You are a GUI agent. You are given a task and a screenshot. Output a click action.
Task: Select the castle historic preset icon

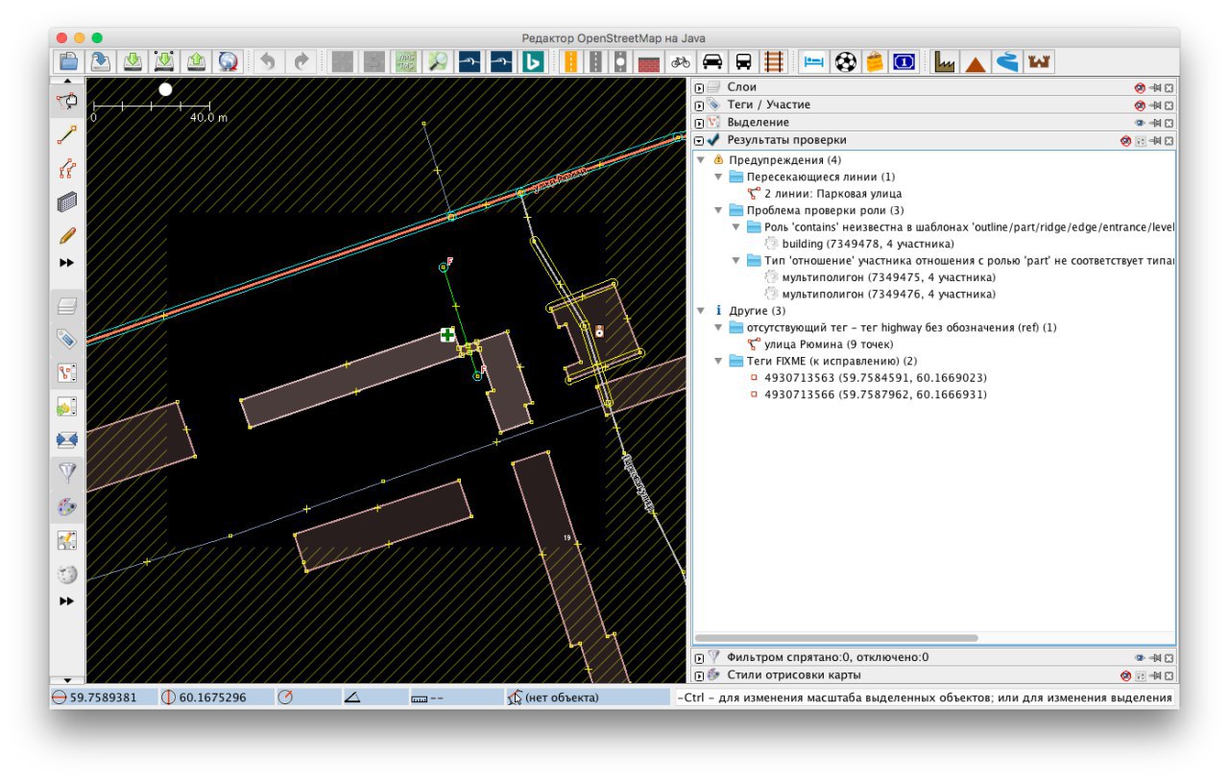[x=1039, y=62]
